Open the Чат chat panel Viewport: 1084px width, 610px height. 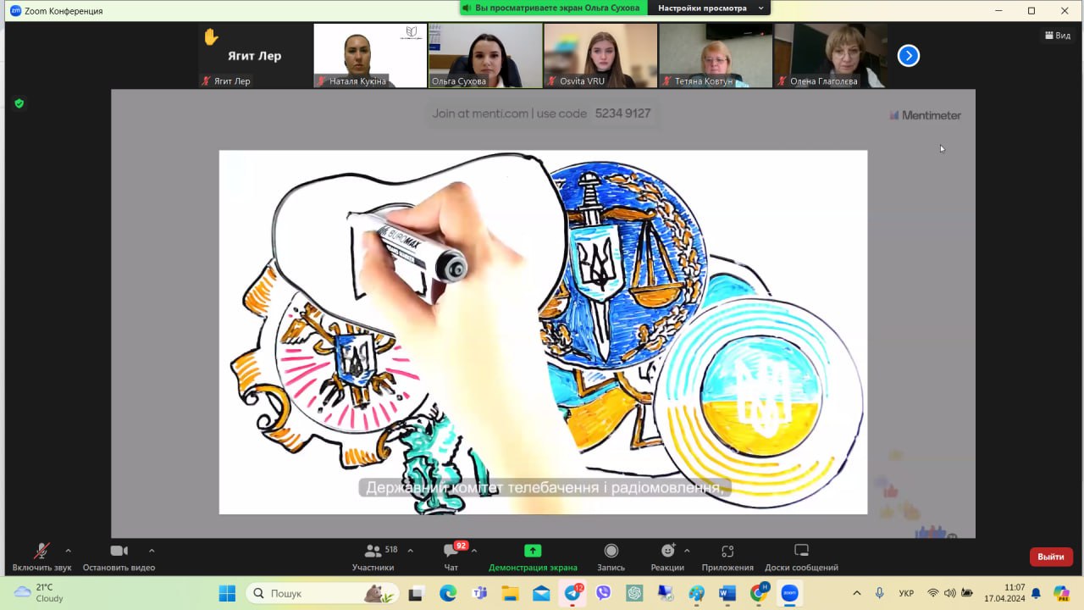point(451,557)
